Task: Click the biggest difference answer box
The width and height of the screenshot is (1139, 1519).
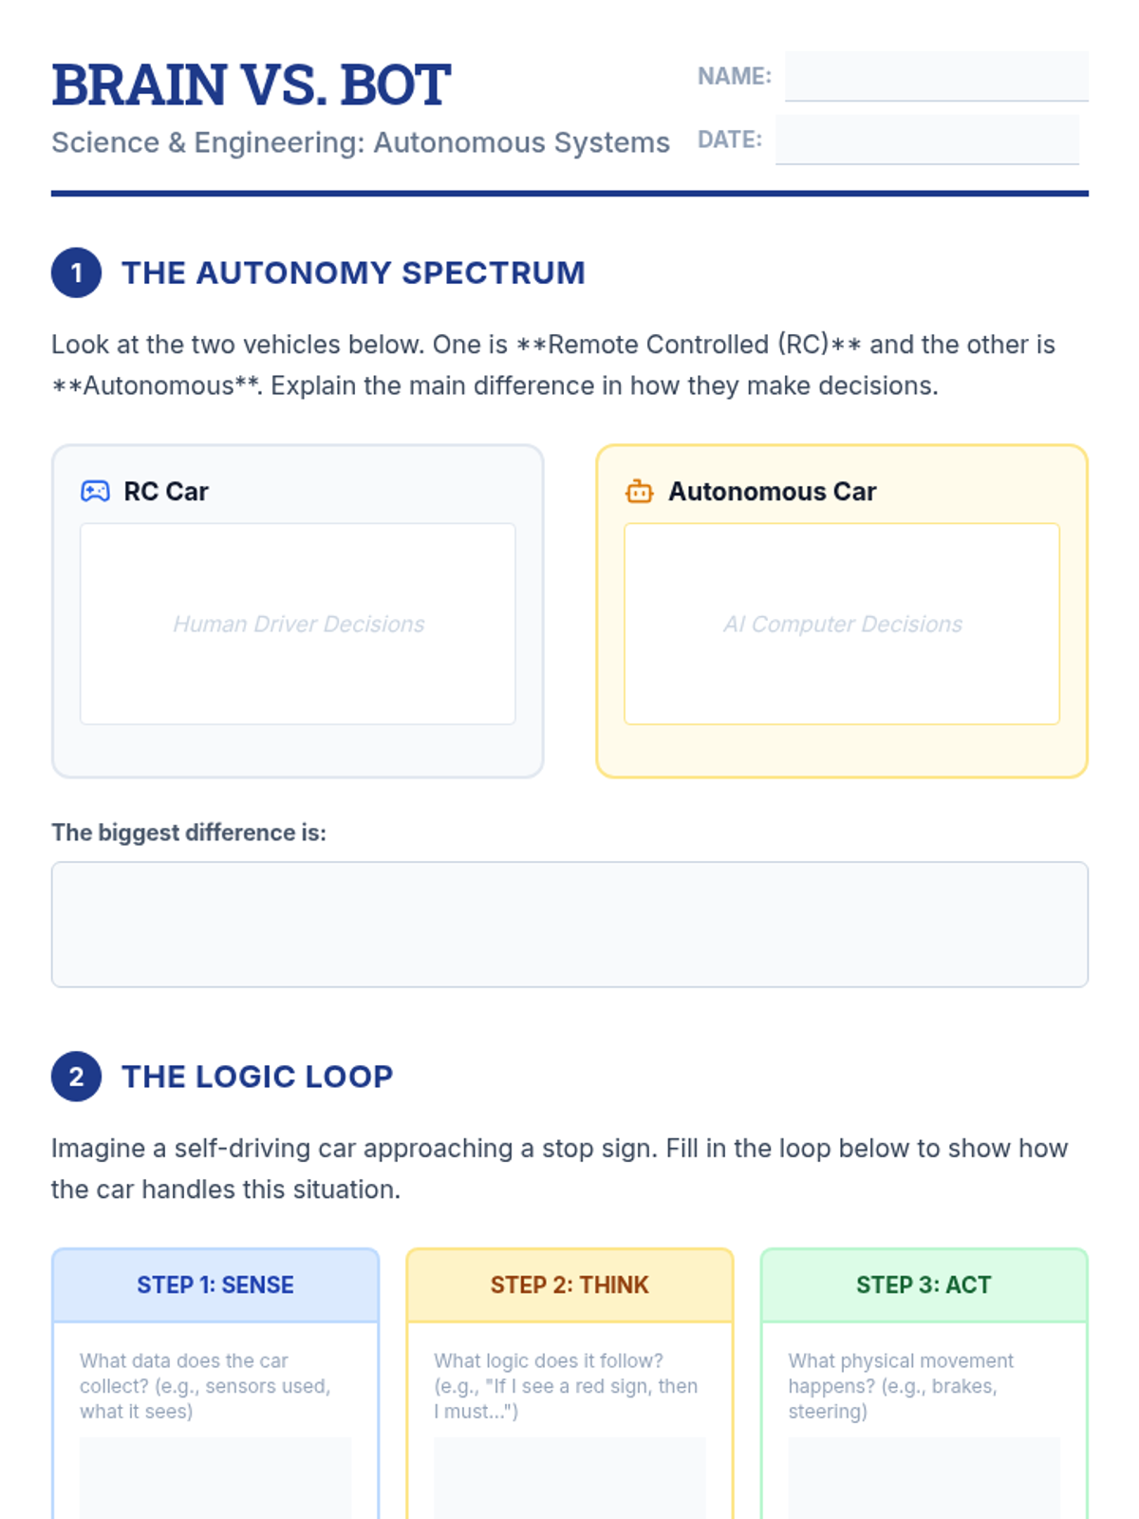Action: point(569,924)
